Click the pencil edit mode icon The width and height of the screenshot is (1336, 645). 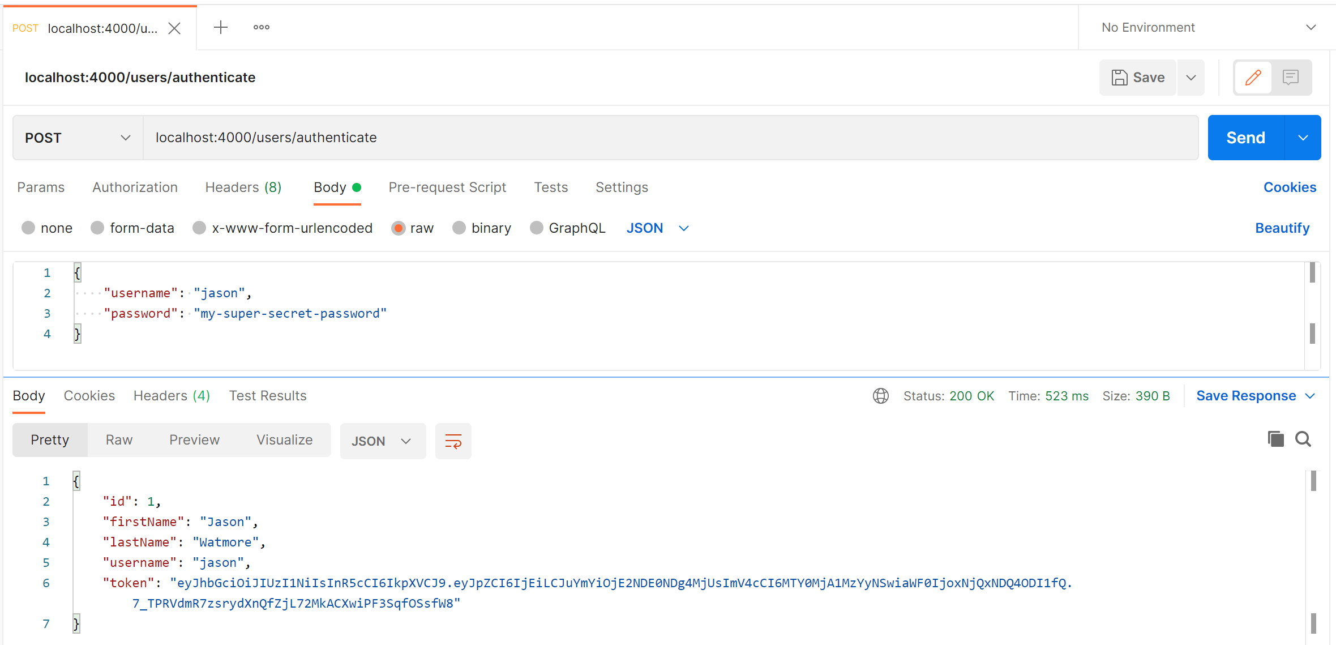pyautogui.click(x=1253, y=77)
